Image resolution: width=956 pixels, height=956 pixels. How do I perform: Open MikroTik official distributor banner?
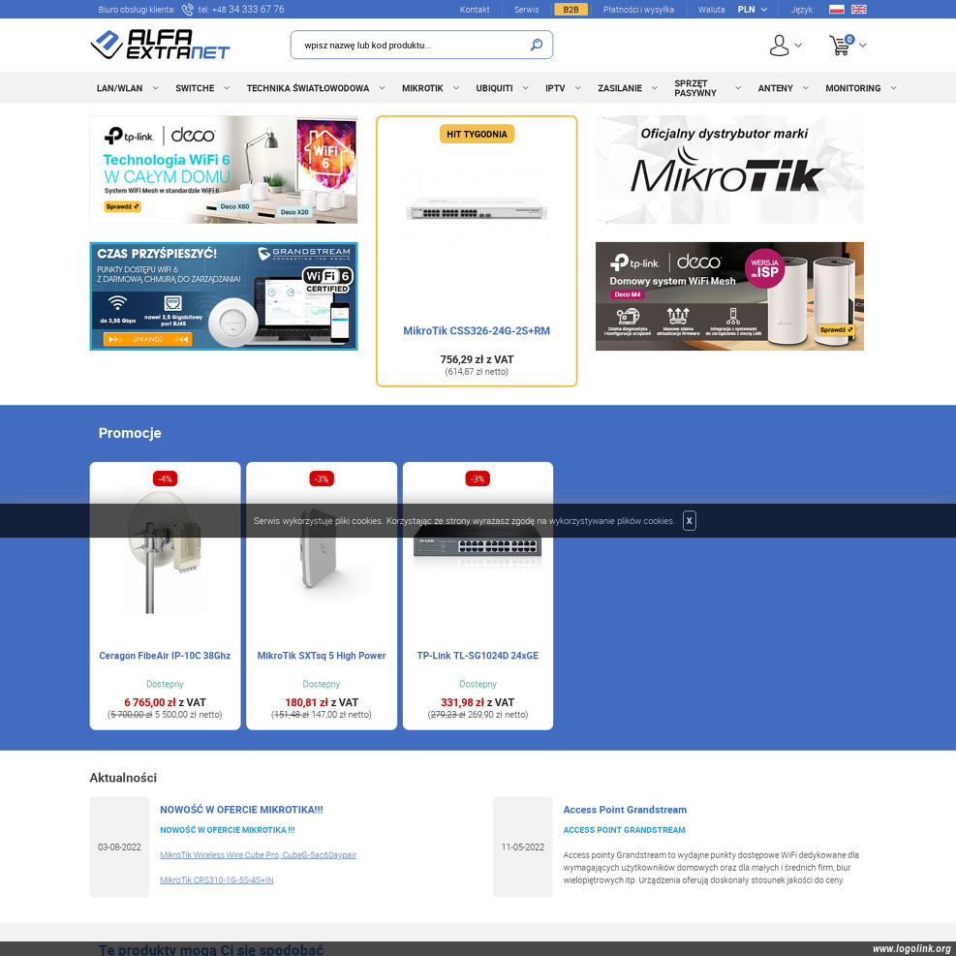pos(729,170)
